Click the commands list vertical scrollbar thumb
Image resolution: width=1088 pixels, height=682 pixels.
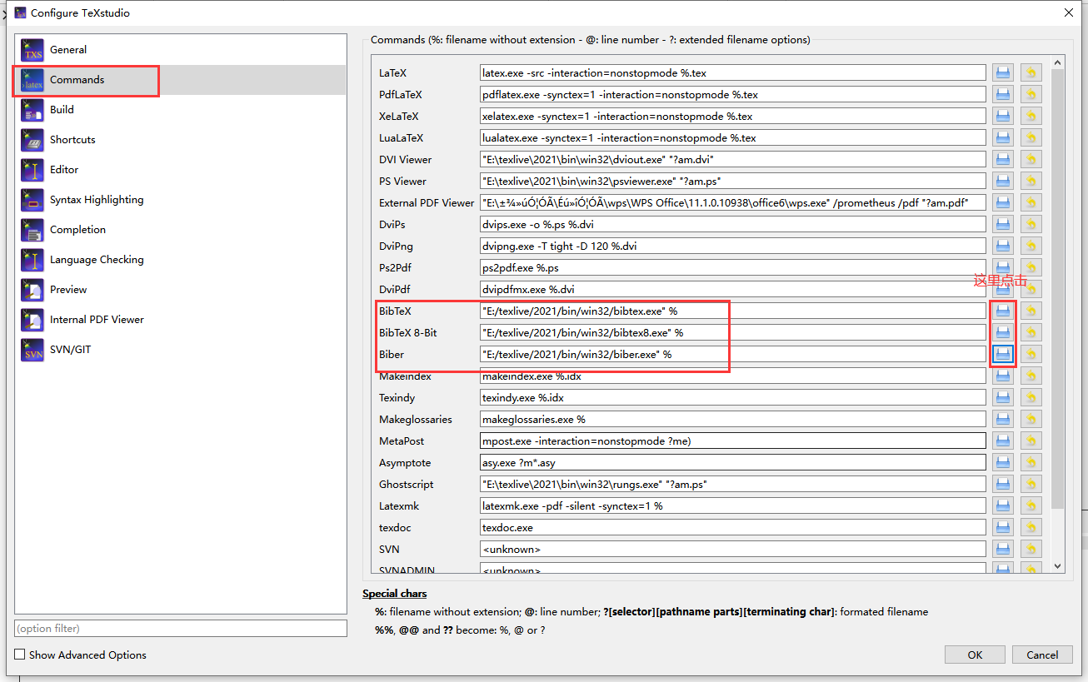click(x=1058, y=288)
